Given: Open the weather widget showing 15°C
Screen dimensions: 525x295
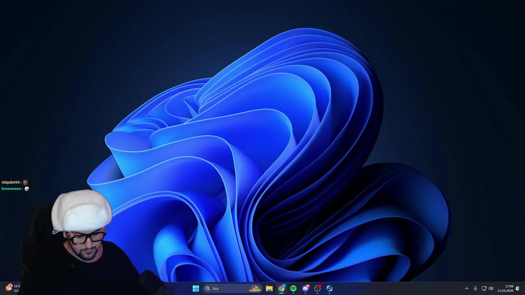Looking at the screenshot, I should 13,288.
